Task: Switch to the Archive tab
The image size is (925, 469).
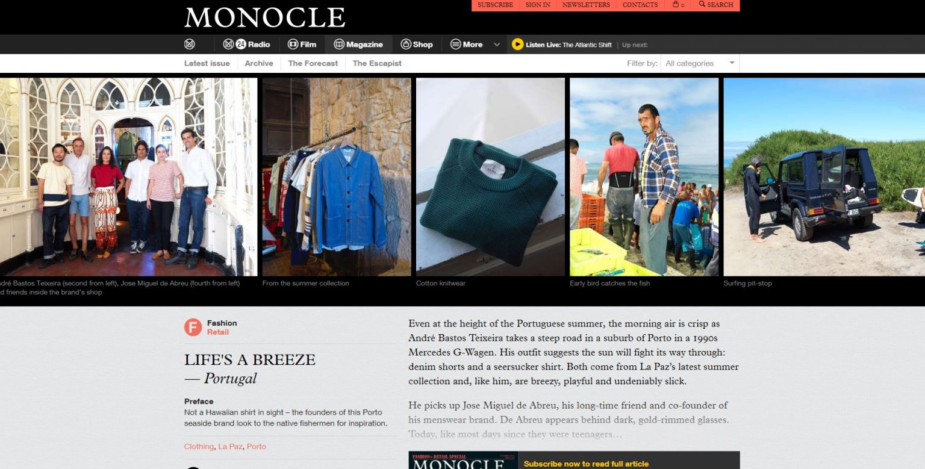Action: (259, 63)
